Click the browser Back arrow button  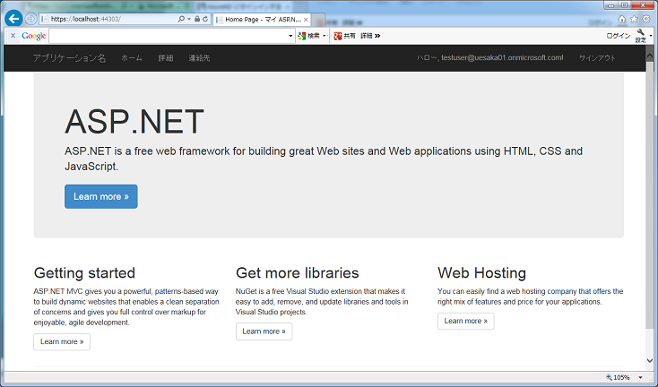point(13,19)
